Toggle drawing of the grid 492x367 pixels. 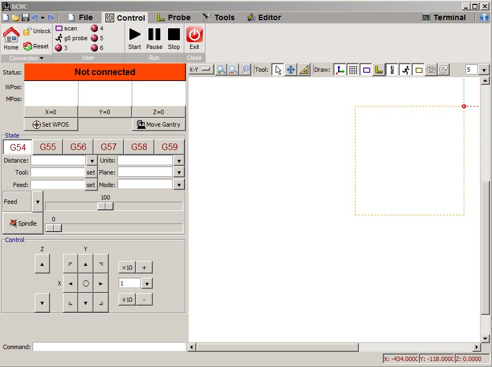tap(353, 70)
